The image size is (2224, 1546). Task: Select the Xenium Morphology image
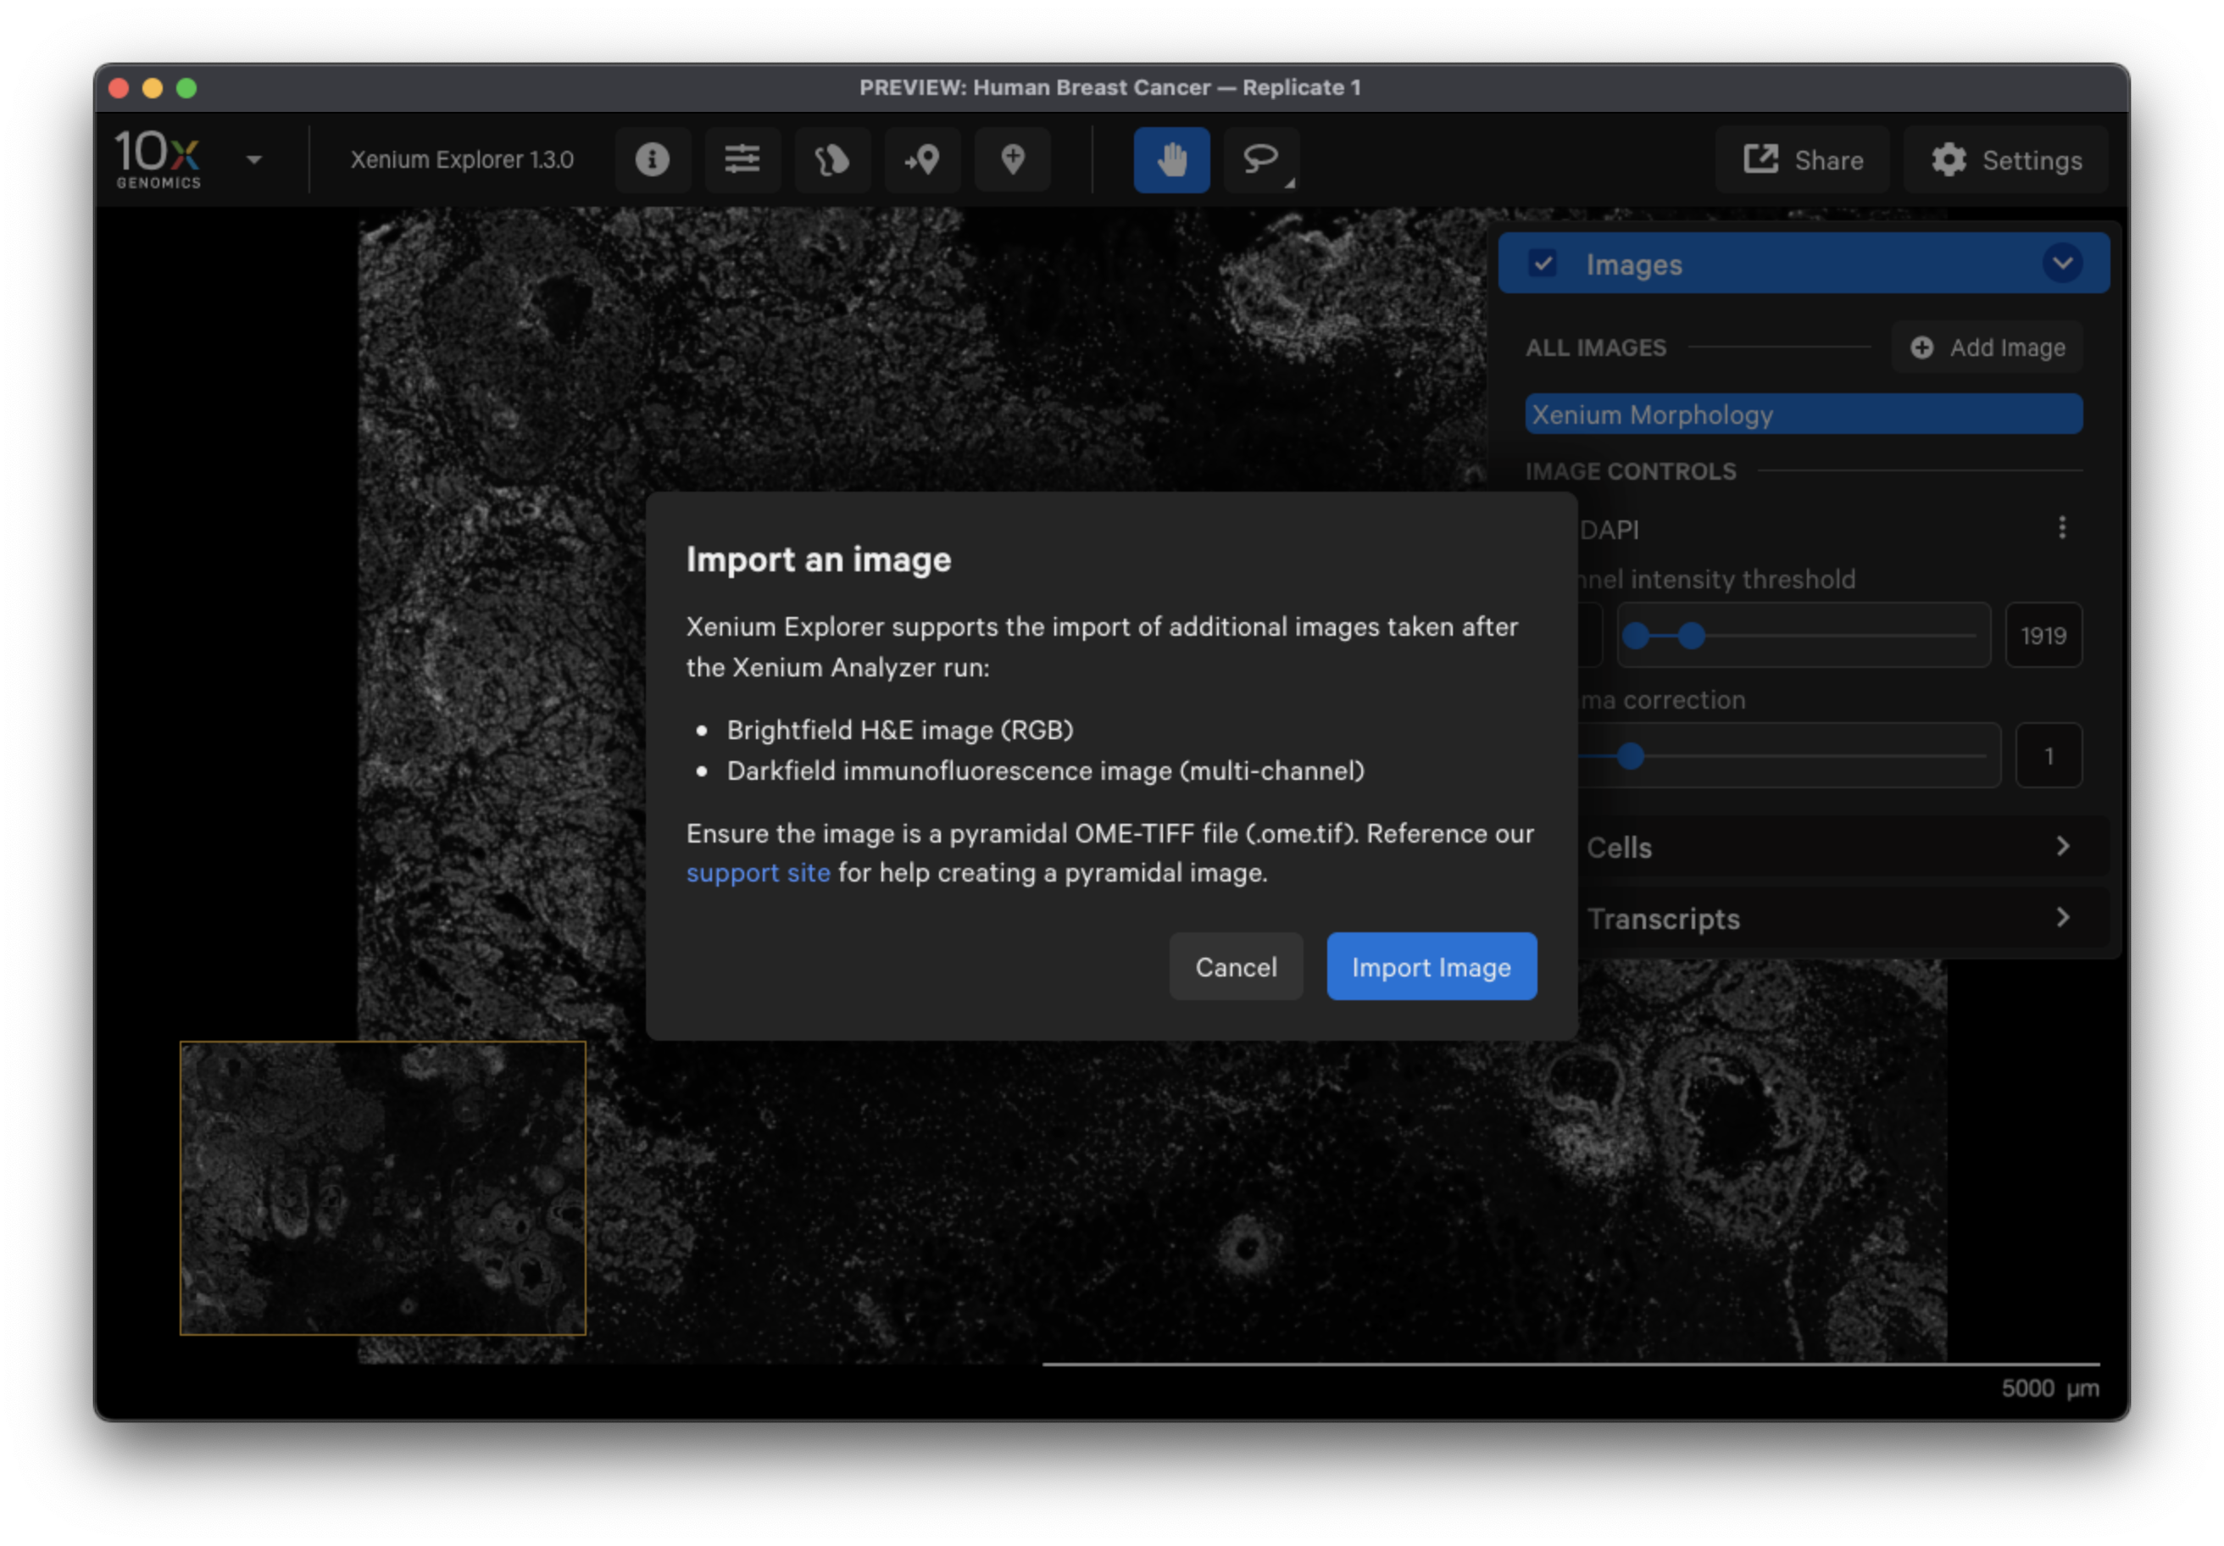click(1803, 414)
